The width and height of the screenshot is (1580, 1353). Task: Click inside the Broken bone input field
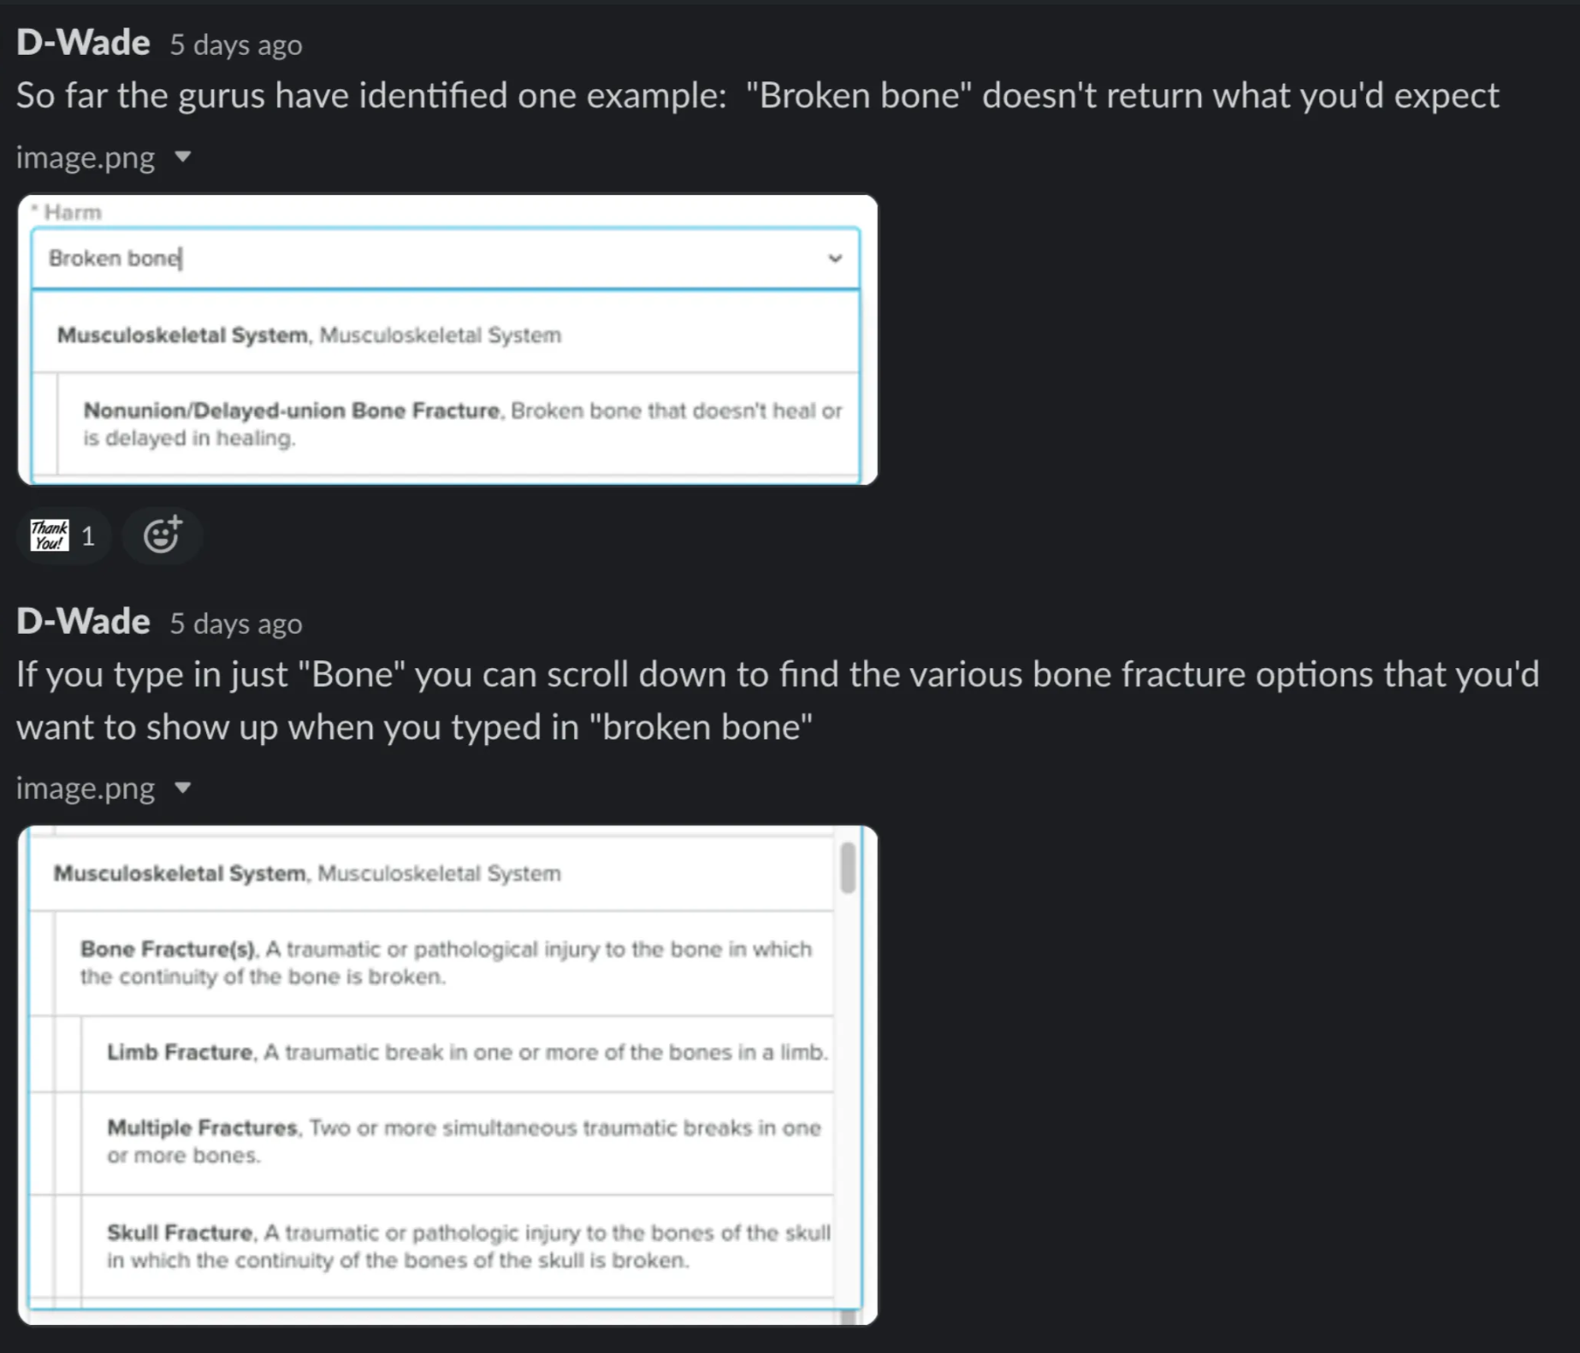(342, 258)
